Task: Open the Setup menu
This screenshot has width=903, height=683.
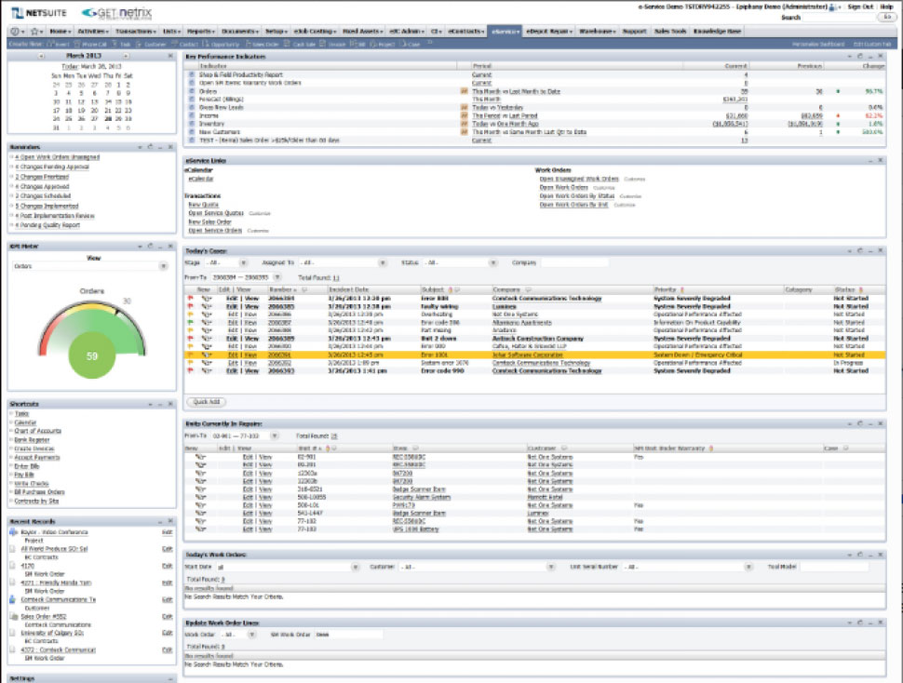Action: click(x=276, y=31)
